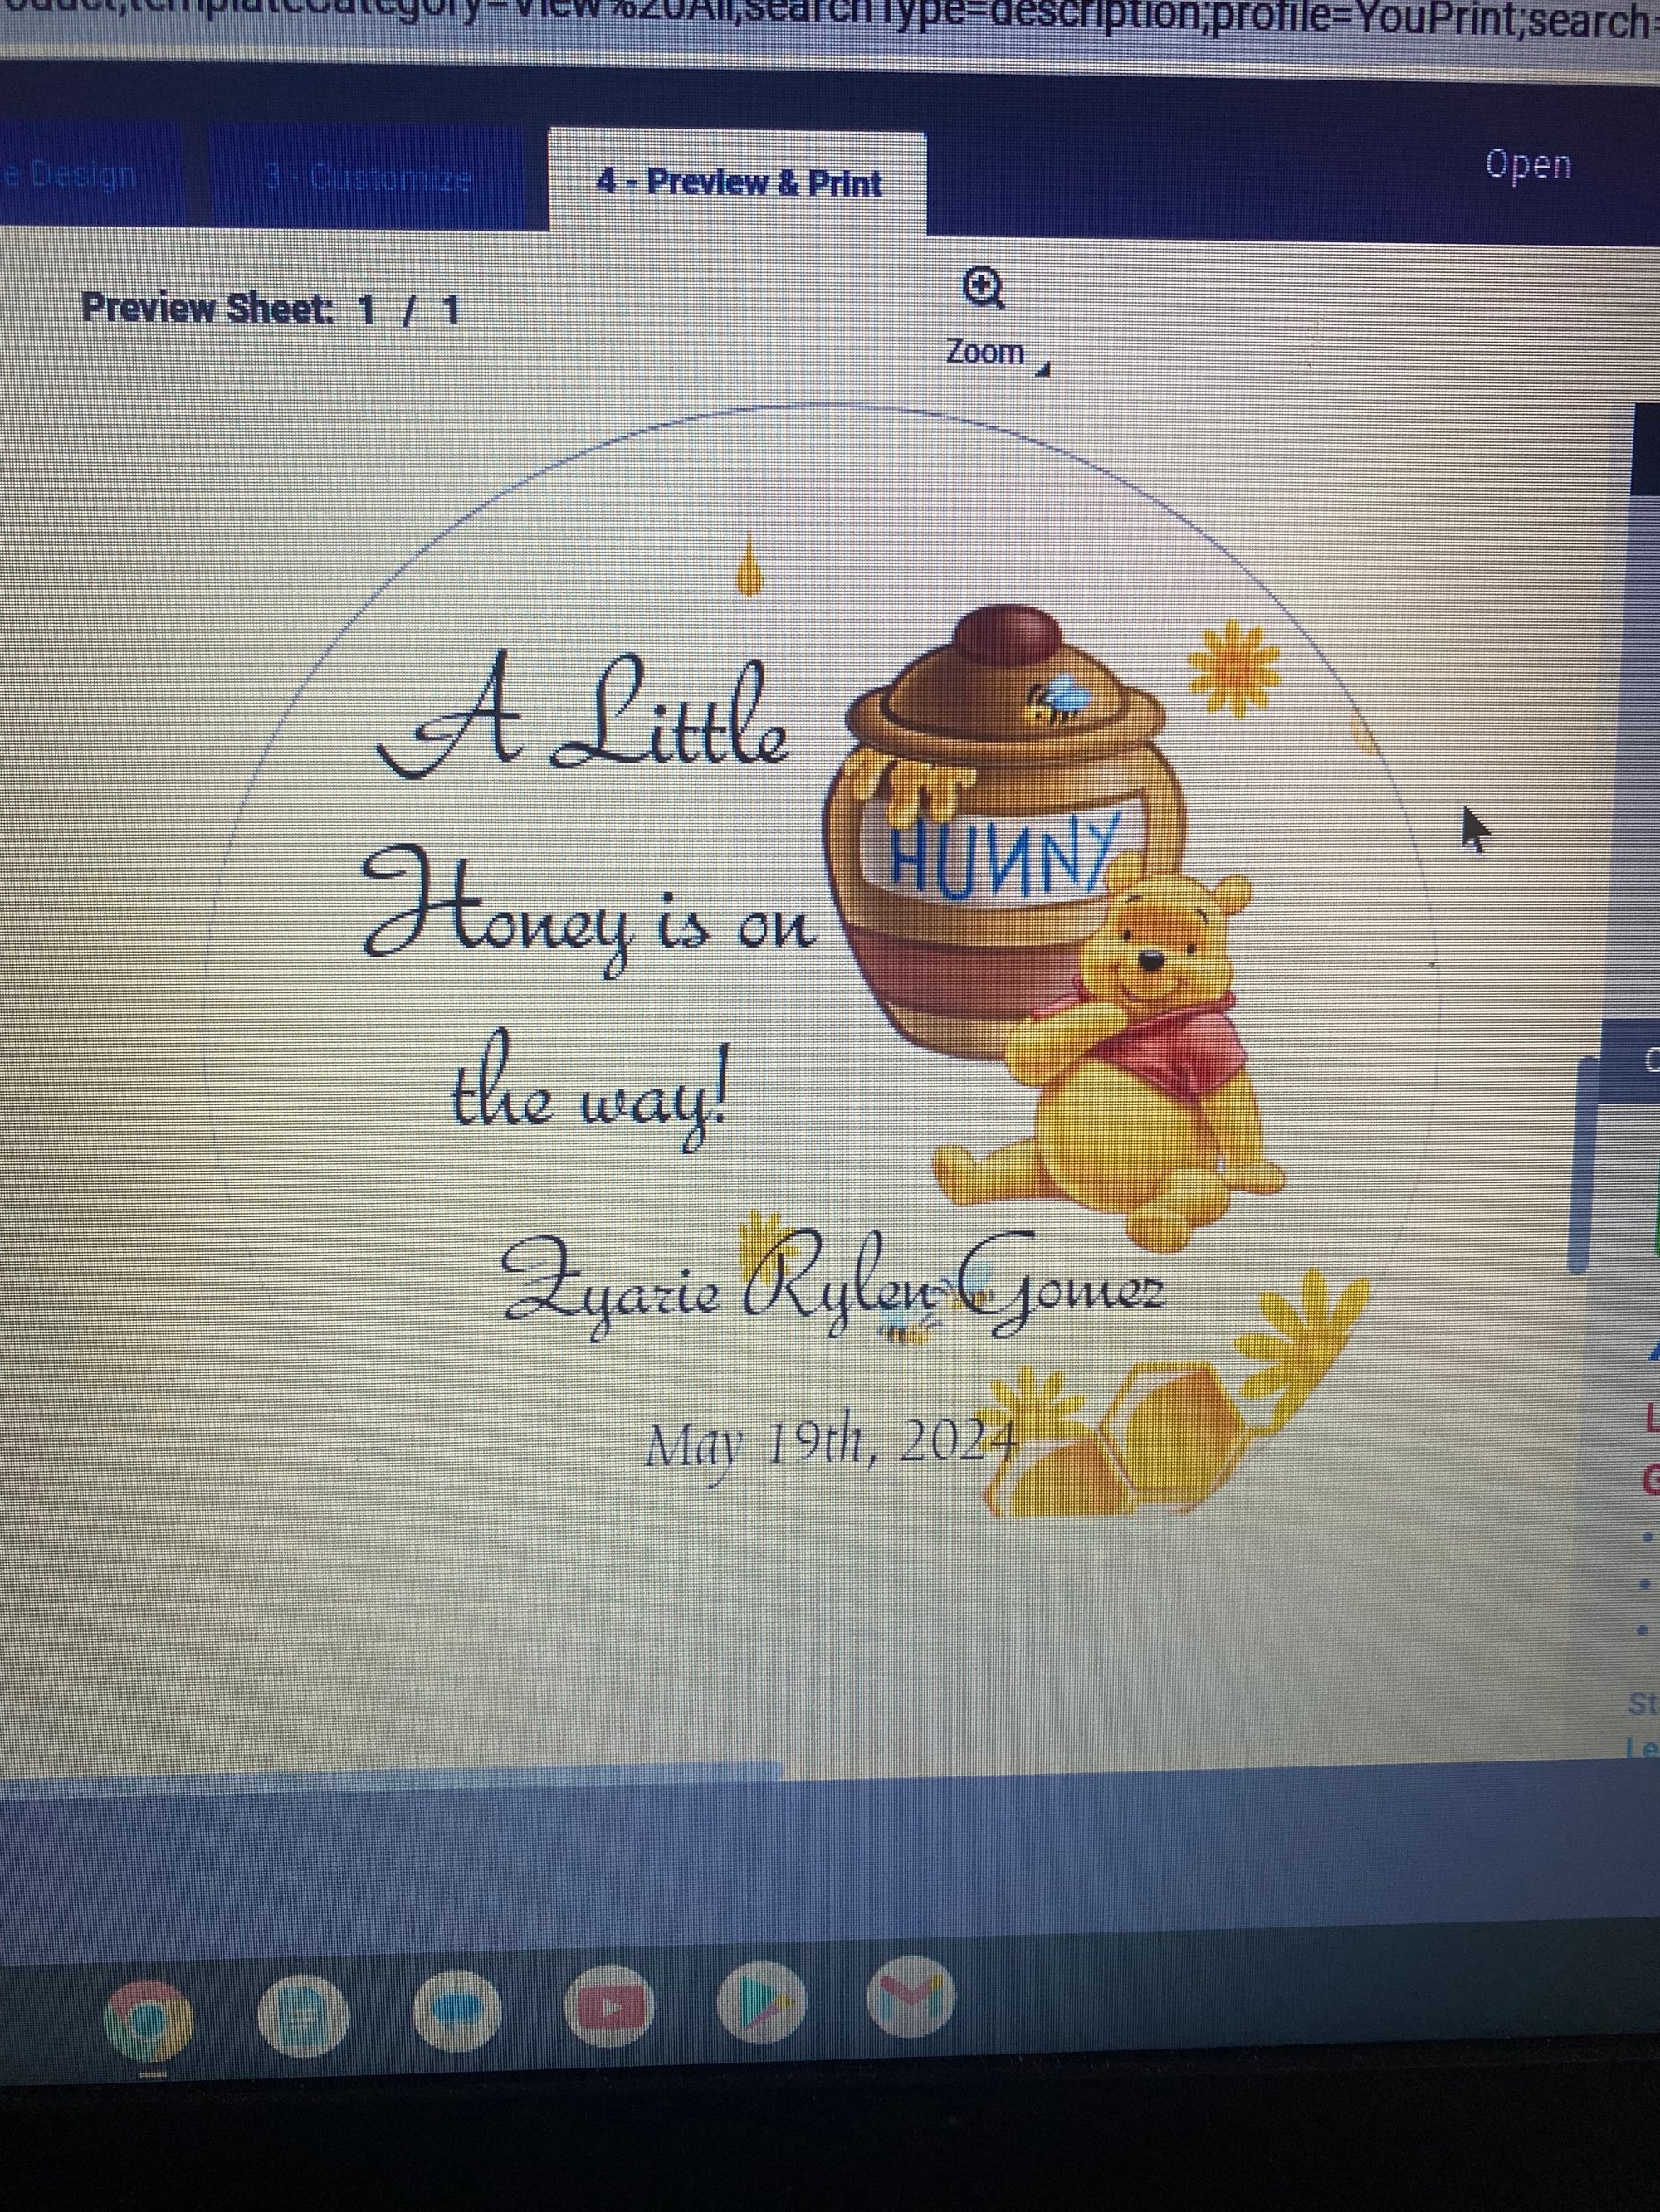Launch YouTube from the shelf

[608, 2007]
